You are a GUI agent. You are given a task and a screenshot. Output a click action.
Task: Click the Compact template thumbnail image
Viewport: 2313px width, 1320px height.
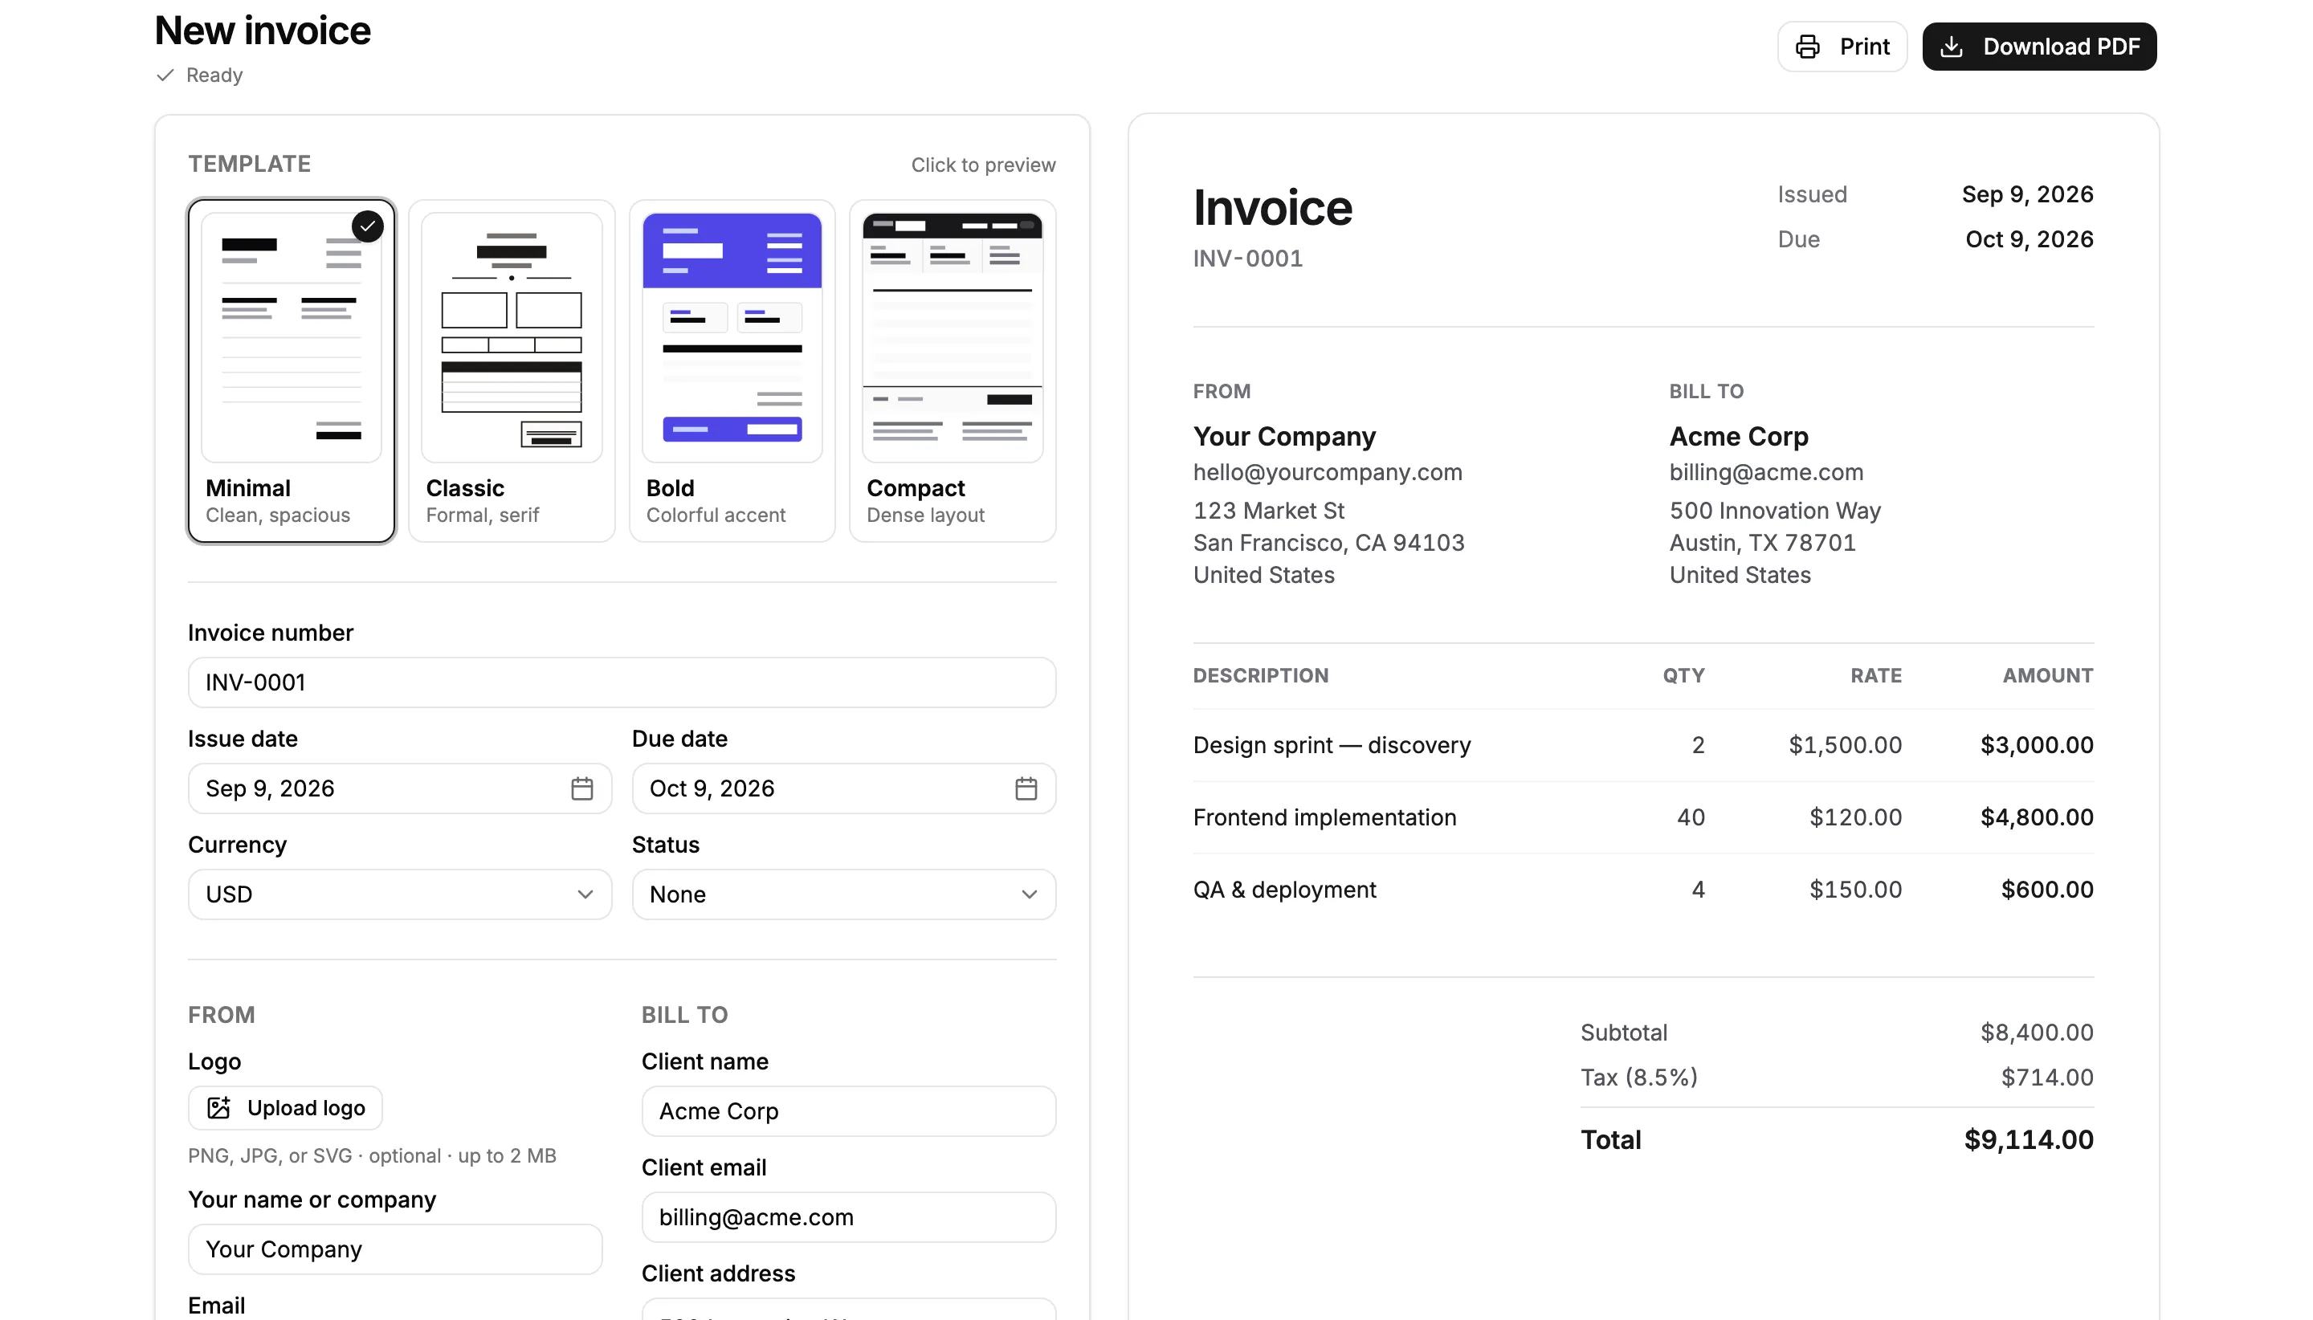tap(952, 337)
